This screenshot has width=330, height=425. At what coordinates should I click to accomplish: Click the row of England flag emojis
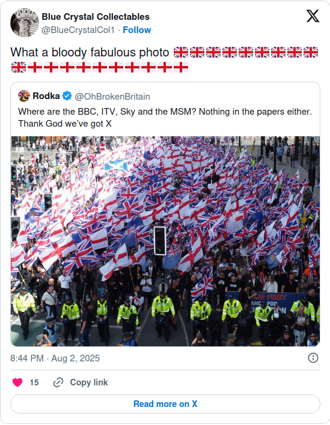click(x=108, y=67)
